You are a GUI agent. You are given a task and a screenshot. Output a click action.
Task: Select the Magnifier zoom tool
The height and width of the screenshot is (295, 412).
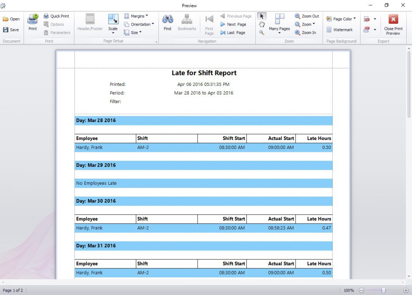(262, 32)
